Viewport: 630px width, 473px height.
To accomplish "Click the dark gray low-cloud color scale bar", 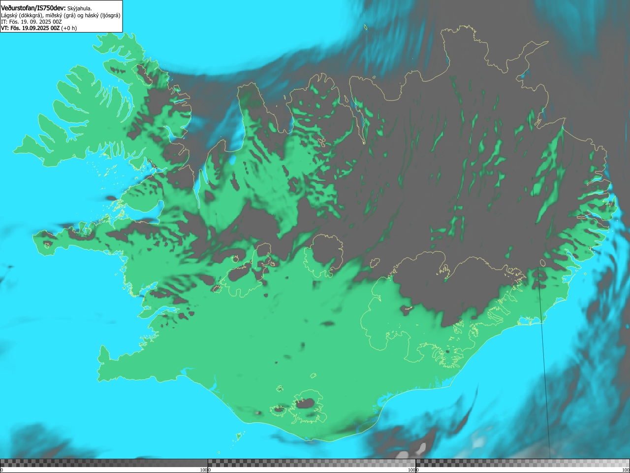I will tap(104, 463).
